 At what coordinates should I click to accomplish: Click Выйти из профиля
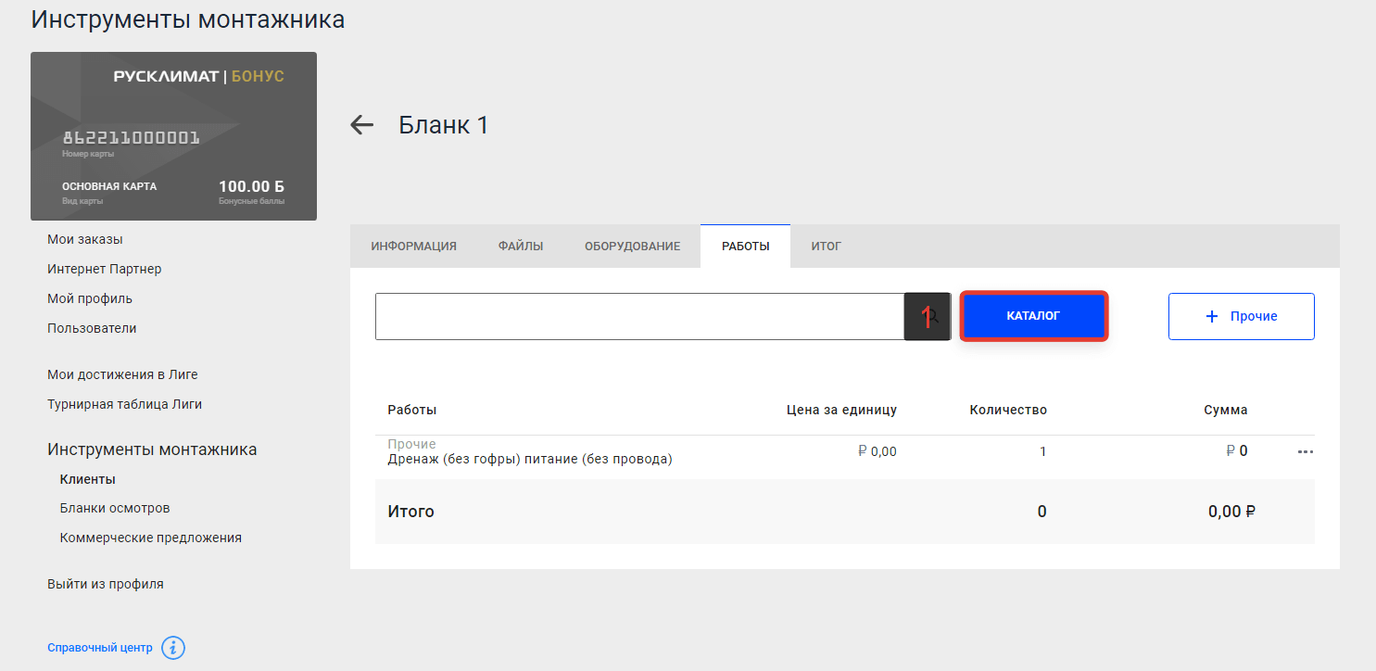point(106,584)
